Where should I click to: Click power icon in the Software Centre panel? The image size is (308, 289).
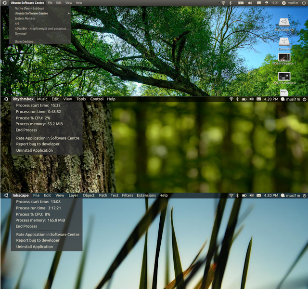(x=304, y=3)
